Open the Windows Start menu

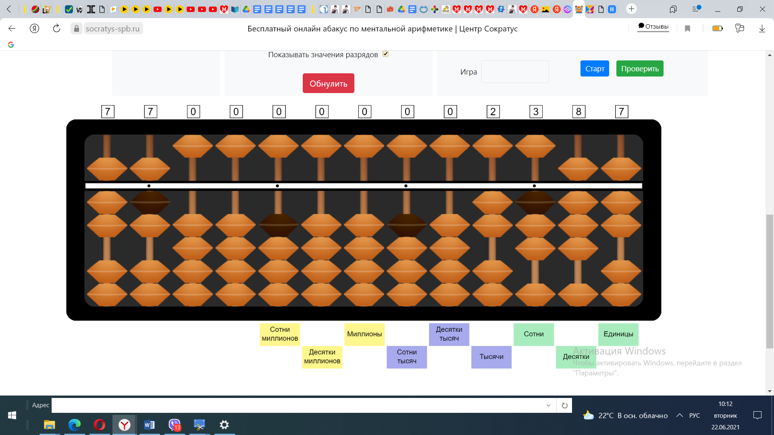tap(12, 415)
